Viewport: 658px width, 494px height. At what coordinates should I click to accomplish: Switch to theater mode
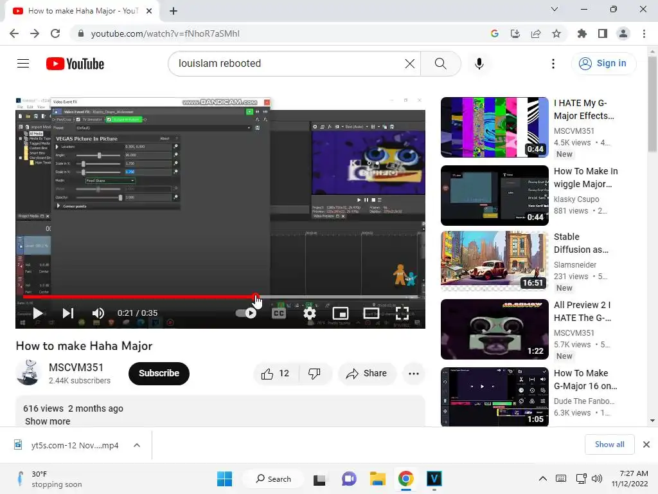pyautogui.click(x=371, y=313)
